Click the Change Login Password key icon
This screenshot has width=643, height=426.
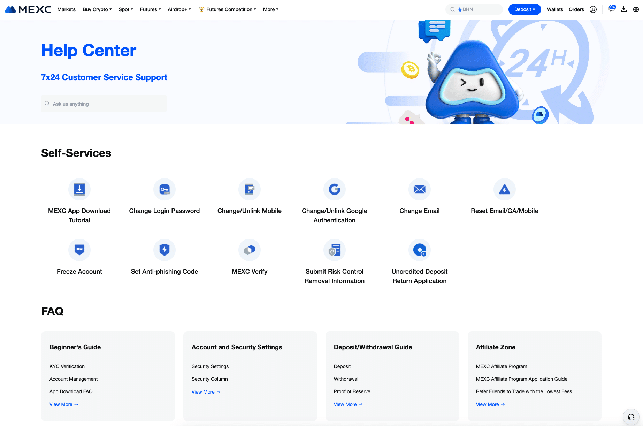tap(164, 189)
